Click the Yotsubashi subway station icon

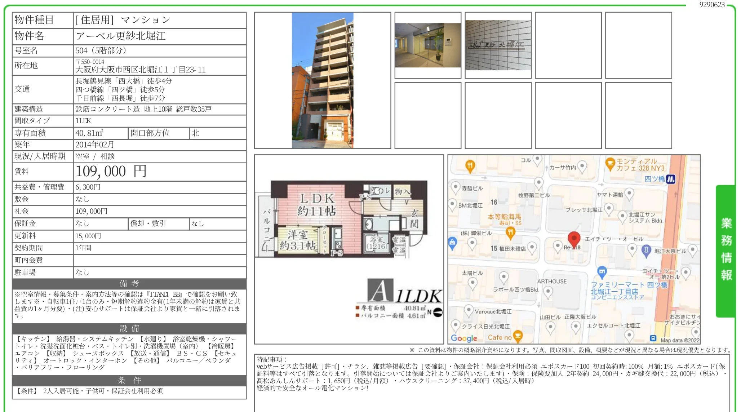click(671, 179)
